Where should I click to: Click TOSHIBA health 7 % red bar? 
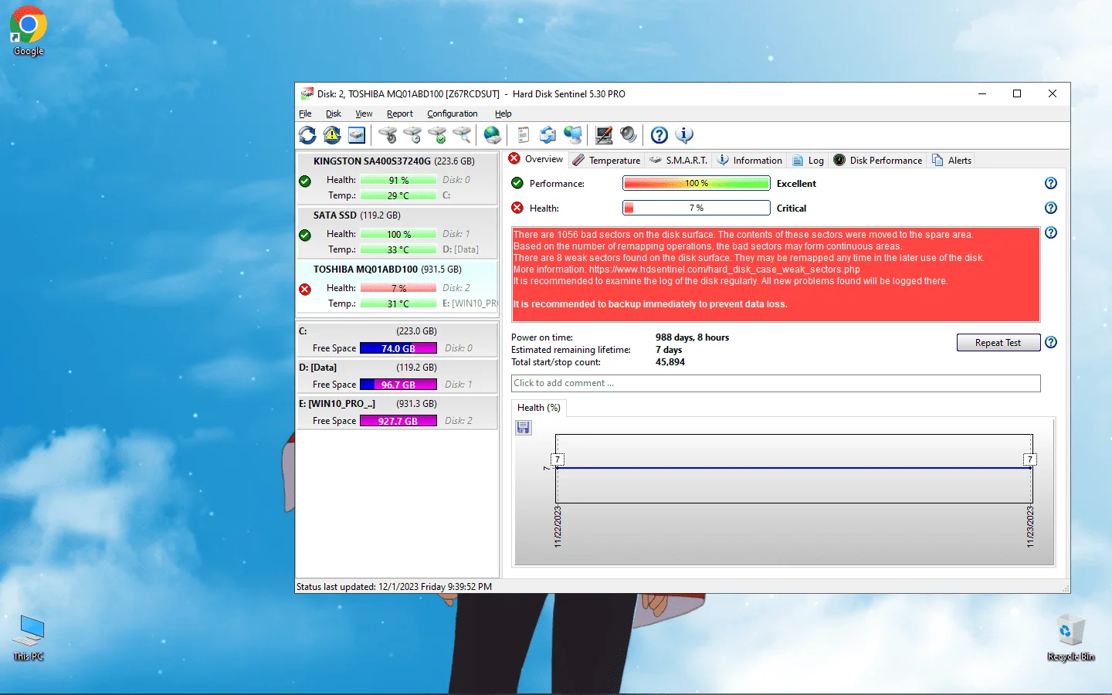[x=398, y=288]
